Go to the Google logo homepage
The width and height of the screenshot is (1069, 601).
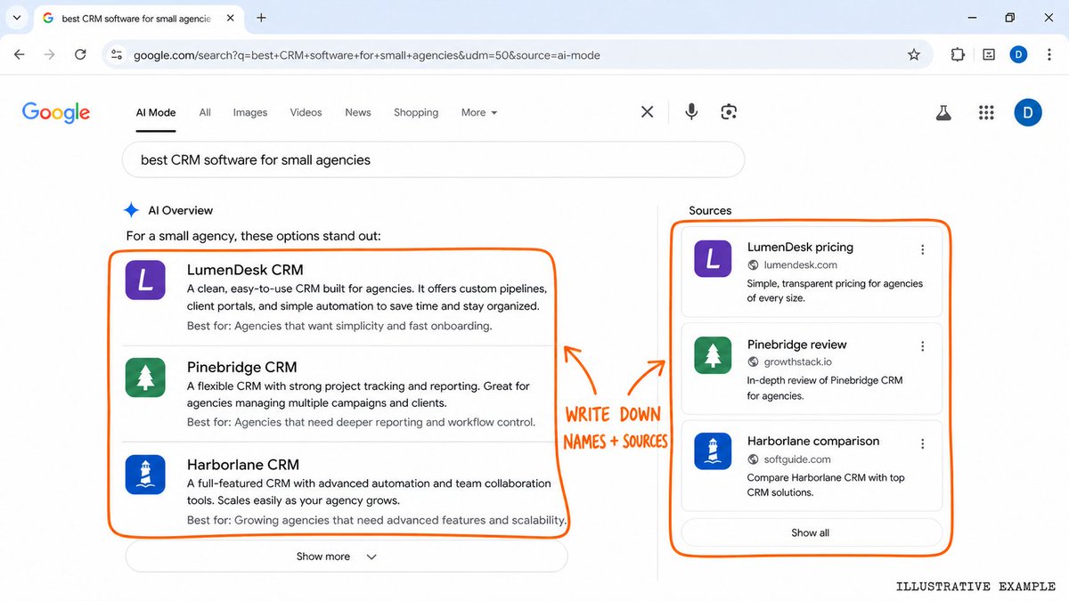(56, 112)
